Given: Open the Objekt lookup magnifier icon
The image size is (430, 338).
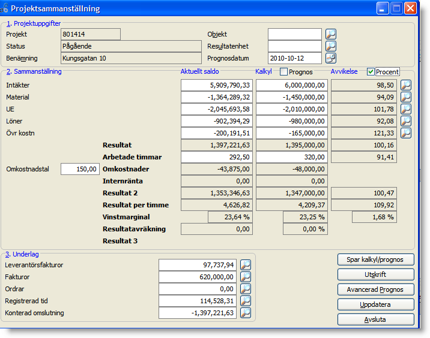Looking at the screenshot, I should [x=331, y=34].
